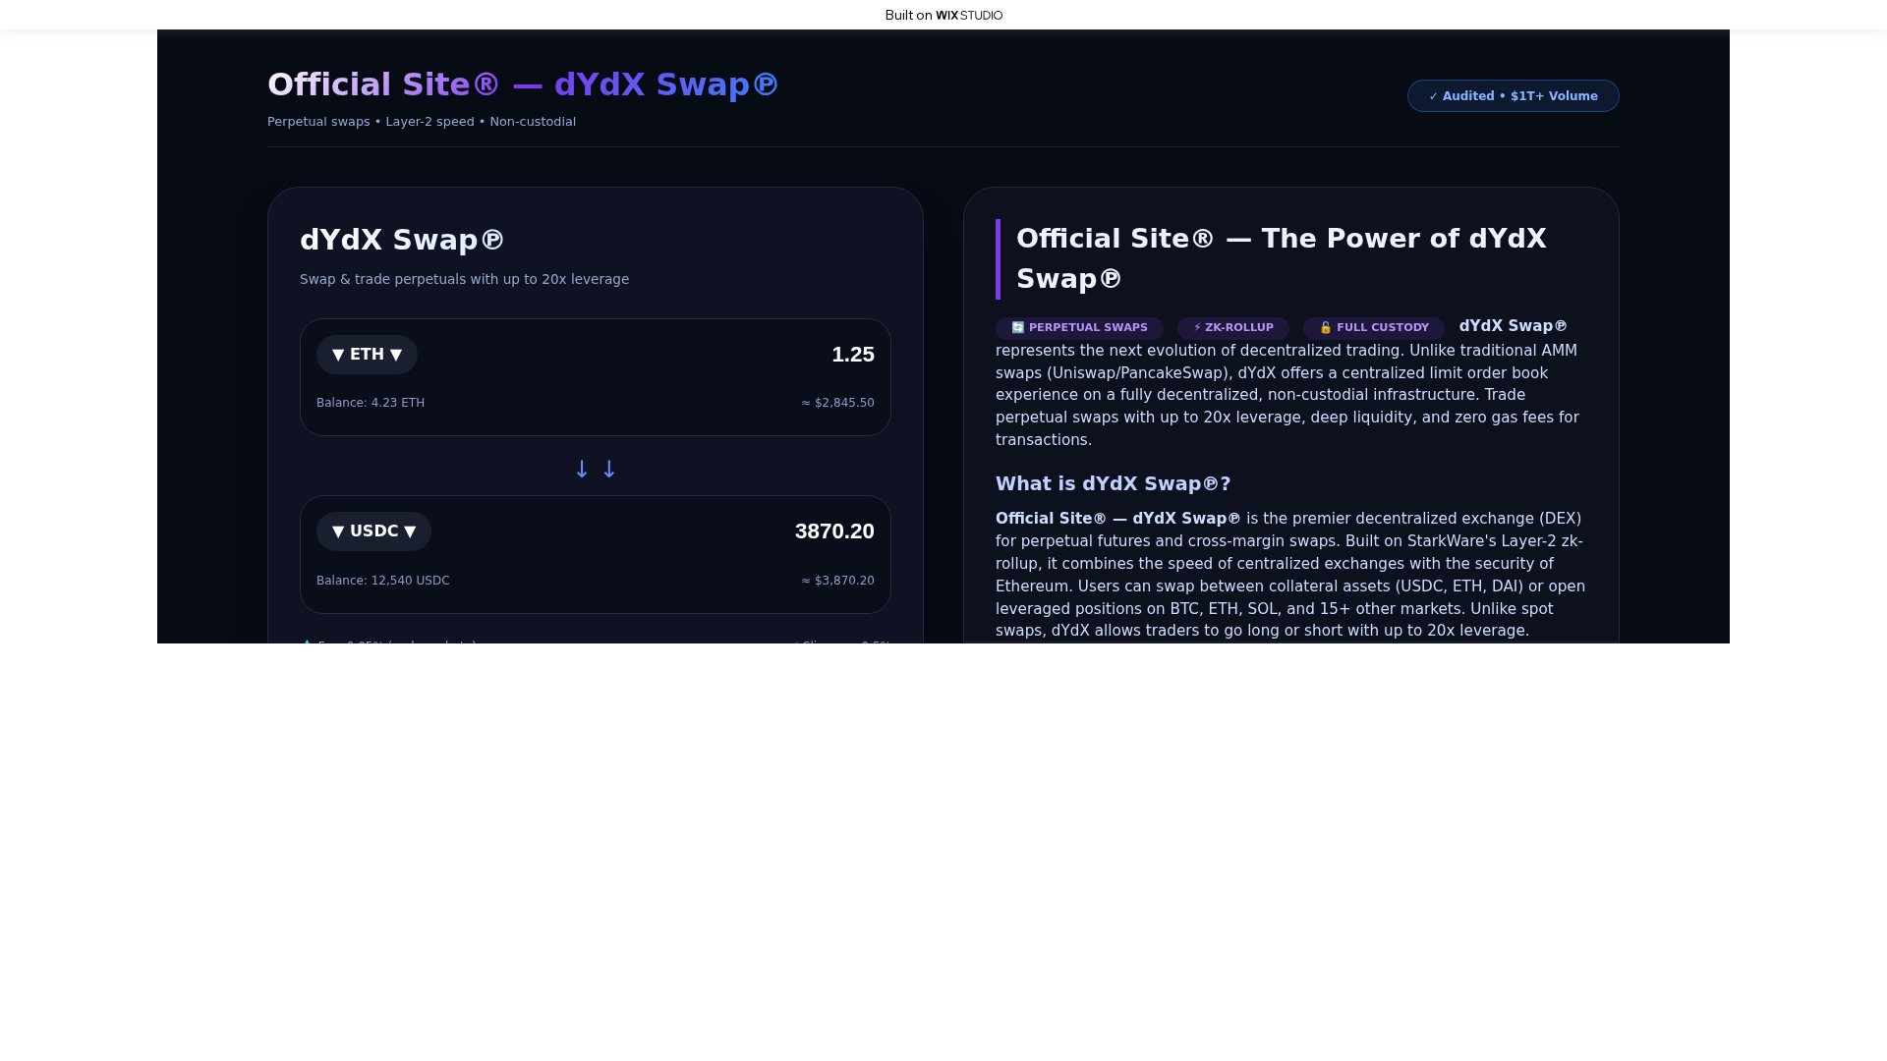This screenshot has height=1061, width=1887.
Task: Click the Audited $1T+ Volume badge
Action: click(1513, 96)
